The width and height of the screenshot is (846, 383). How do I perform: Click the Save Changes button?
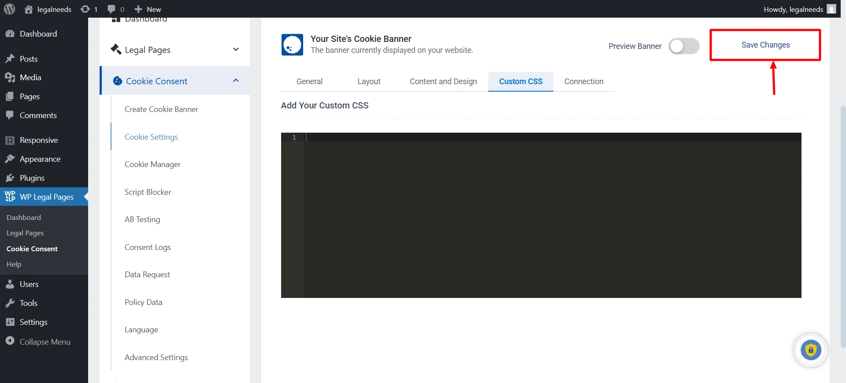click(765, 45)
